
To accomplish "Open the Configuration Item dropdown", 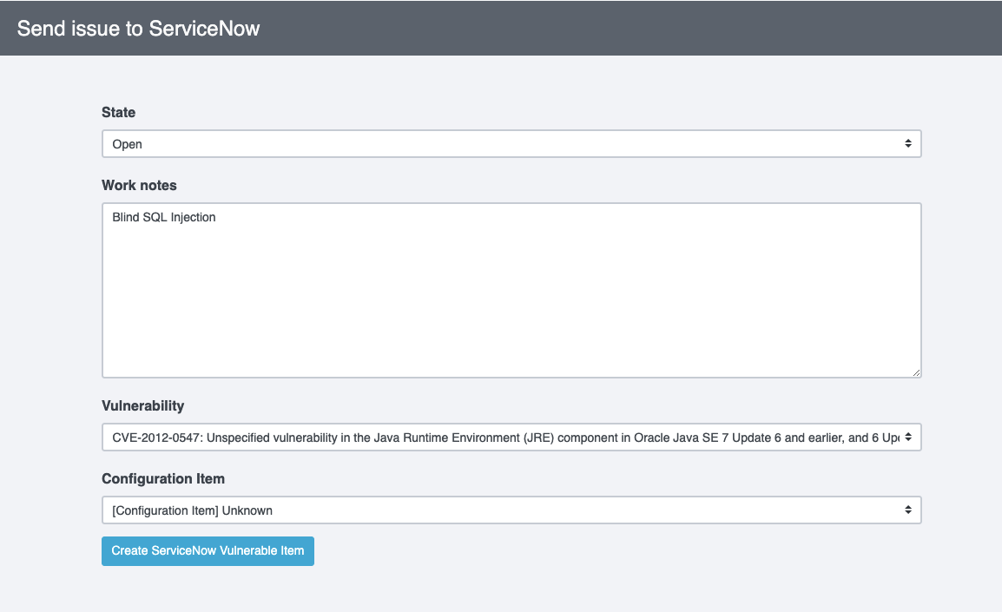I will 511,510.
